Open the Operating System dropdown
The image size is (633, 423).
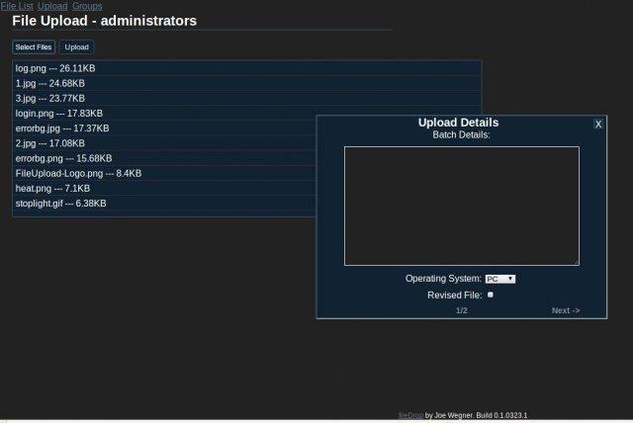(x=499, y=279)
